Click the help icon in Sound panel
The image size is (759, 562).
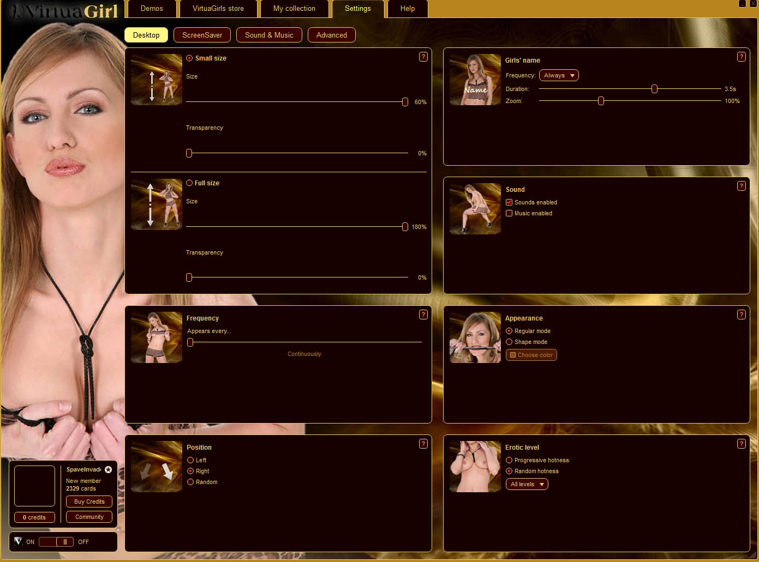pyautogui.click(x=741, y=186)
